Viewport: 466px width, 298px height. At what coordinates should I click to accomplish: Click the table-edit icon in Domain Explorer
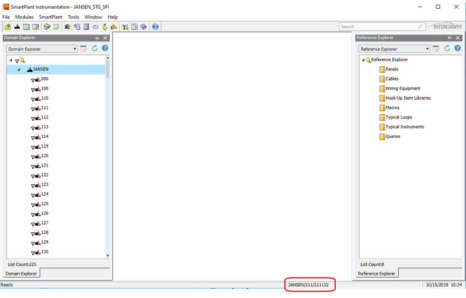83,48
